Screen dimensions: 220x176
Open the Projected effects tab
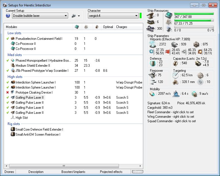(x=111, y=172)
